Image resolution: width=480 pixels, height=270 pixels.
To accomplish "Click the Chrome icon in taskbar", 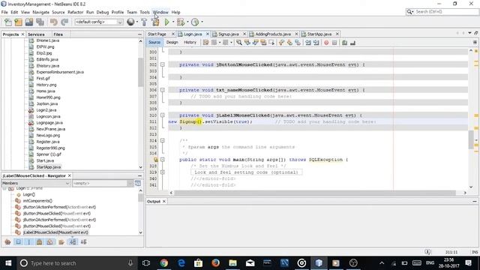I will click(164, 263).
